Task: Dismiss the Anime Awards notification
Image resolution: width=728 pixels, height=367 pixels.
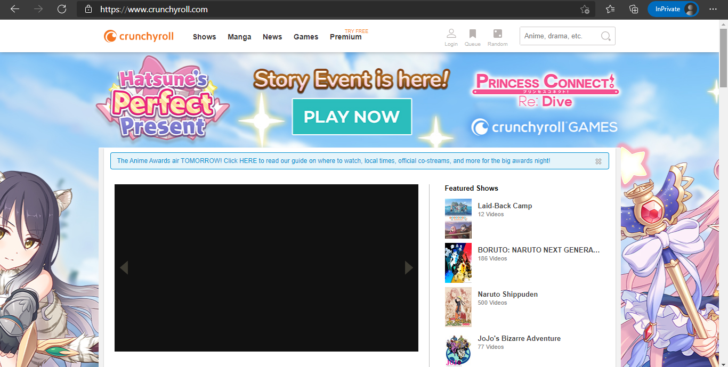Action: [x=598, y=161]
